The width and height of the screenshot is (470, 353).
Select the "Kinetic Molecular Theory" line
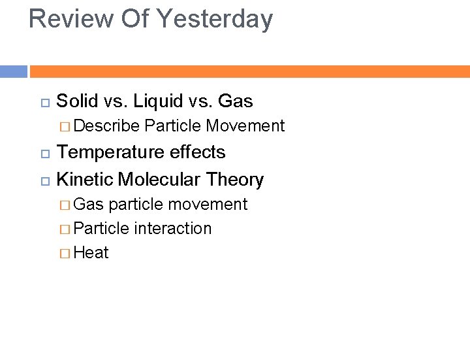tap(160, 179)
